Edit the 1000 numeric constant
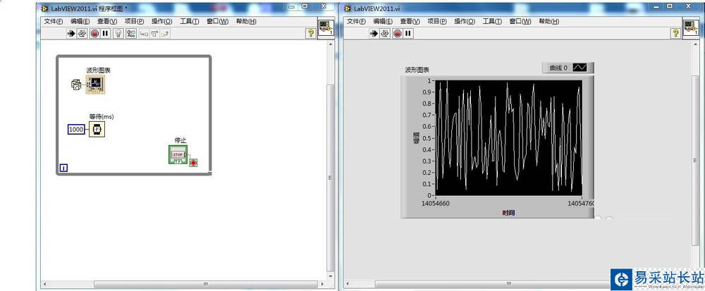Screen dimensions: 705x291 pyautogui.click(x=76, y=130)
